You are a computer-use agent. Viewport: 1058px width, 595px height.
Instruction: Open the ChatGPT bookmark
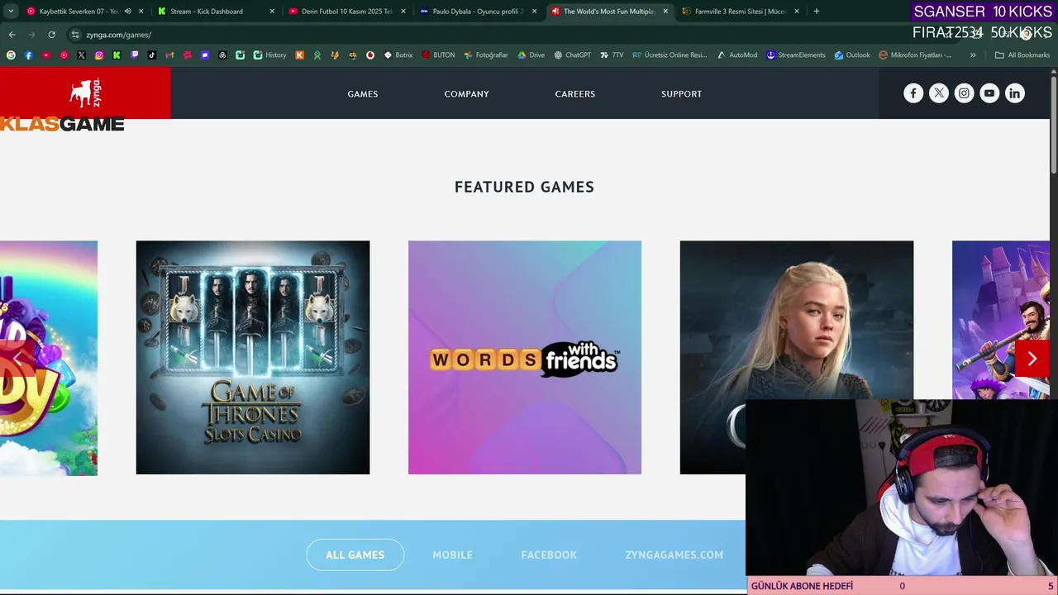[x=572, y=55]
